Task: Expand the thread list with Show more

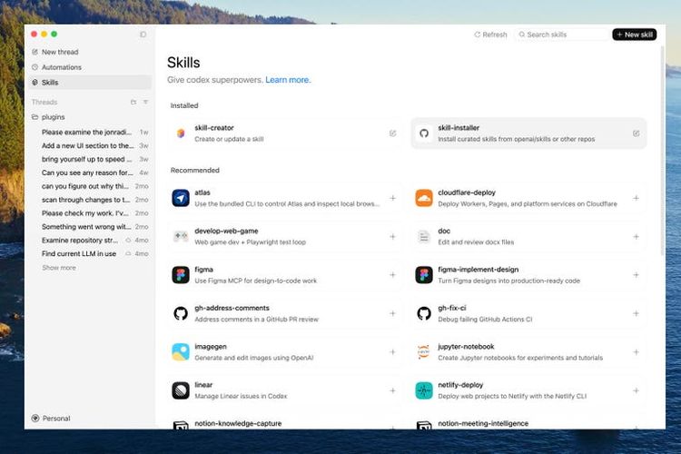Action: [59, 268]
